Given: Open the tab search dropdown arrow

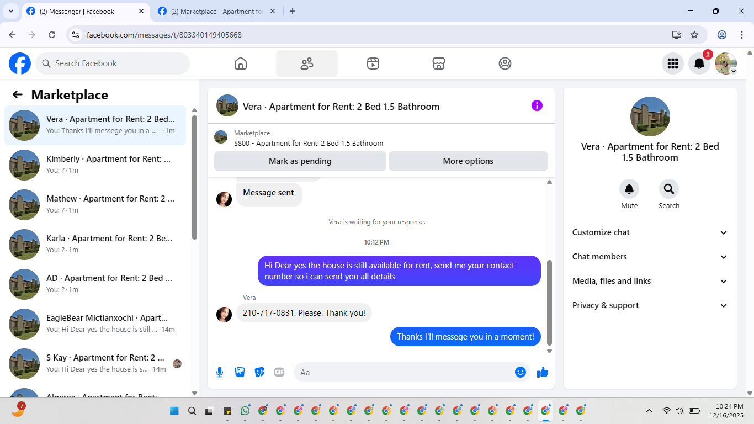Looking at the screenshot, I should click(10, 11).
